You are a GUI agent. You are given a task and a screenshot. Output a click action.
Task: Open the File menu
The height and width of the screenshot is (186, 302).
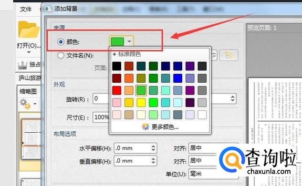point(26,9)
